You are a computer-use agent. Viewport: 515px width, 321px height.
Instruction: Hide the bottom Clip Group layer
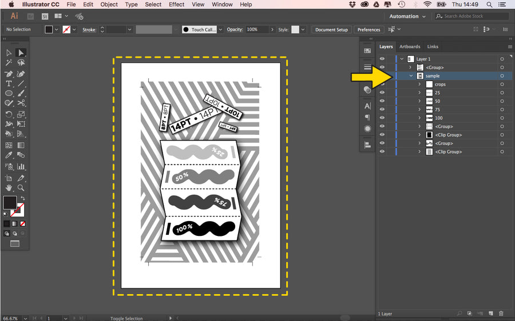point(382,152)
